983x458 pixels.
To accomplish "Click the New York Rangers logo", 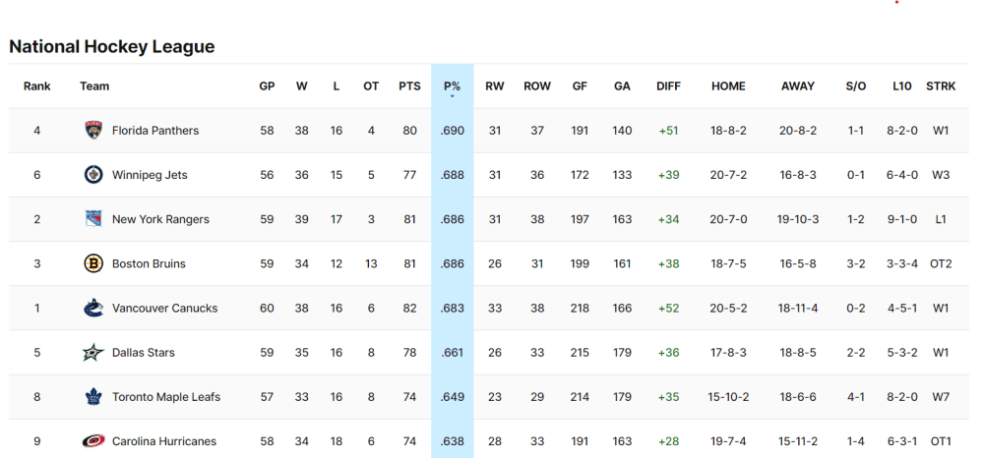I will pyautogui.click(x=93, y=219).
